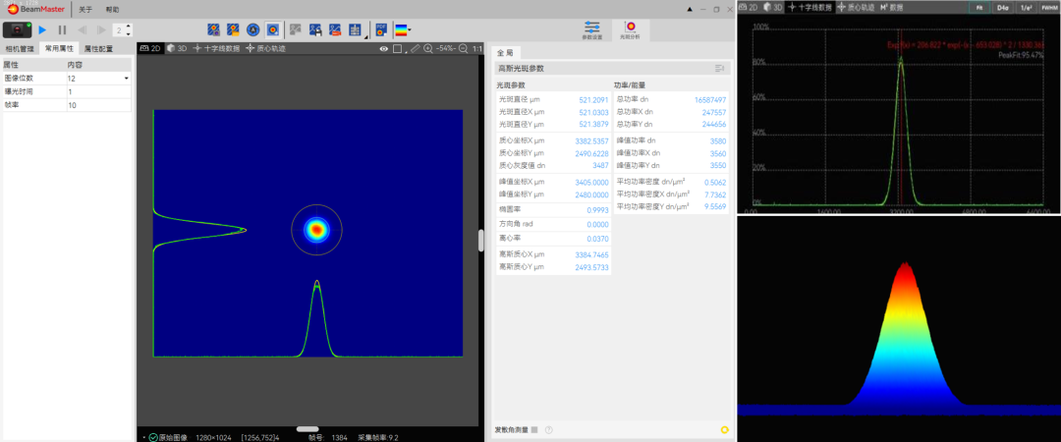The image size is (1061, 442).
Task: Click the save image icon
Action: [x=315, y=29]
